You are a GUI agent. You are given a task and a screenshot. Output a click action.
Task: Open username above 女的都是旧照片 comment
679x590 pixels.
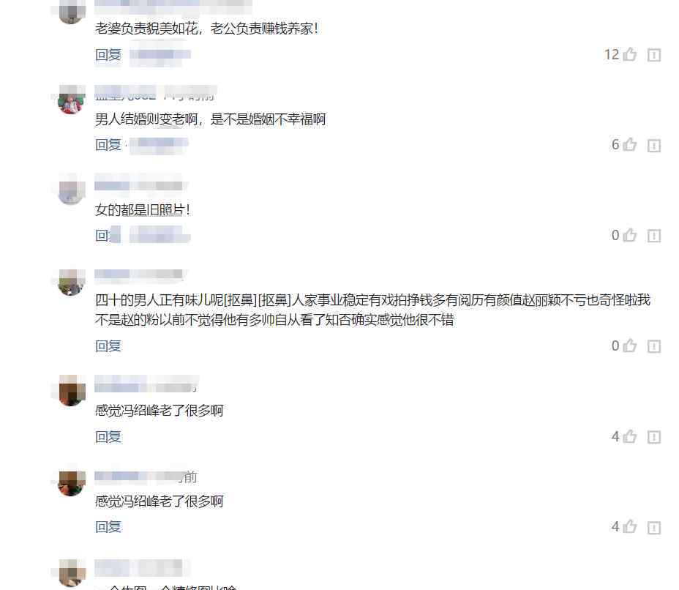coord(140,184)
